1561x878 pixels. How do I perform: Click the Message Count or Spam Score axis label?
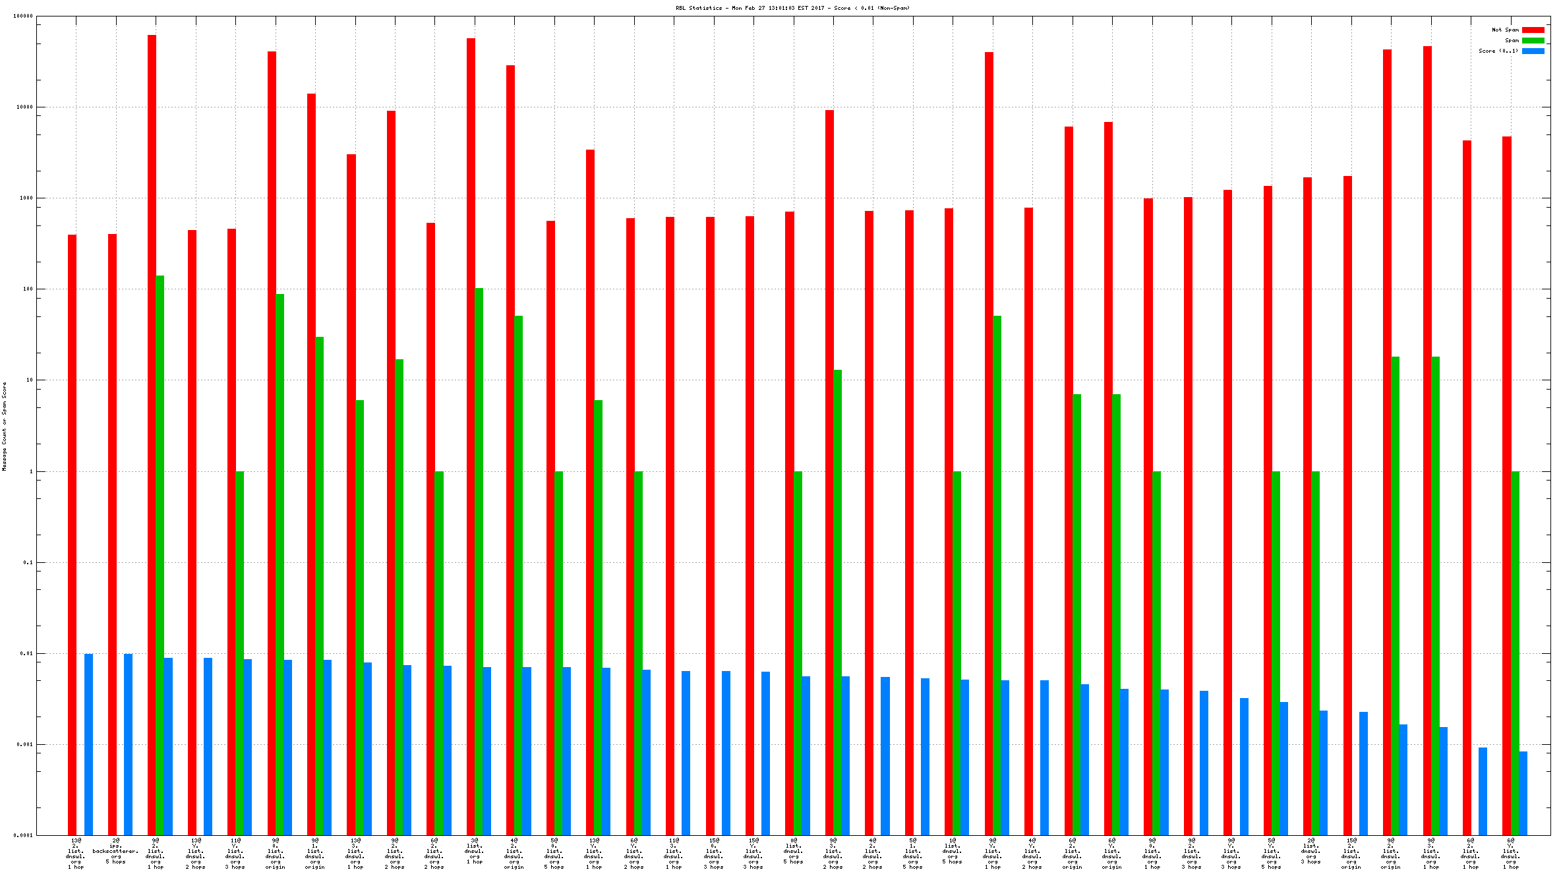[x=4, y=426]
